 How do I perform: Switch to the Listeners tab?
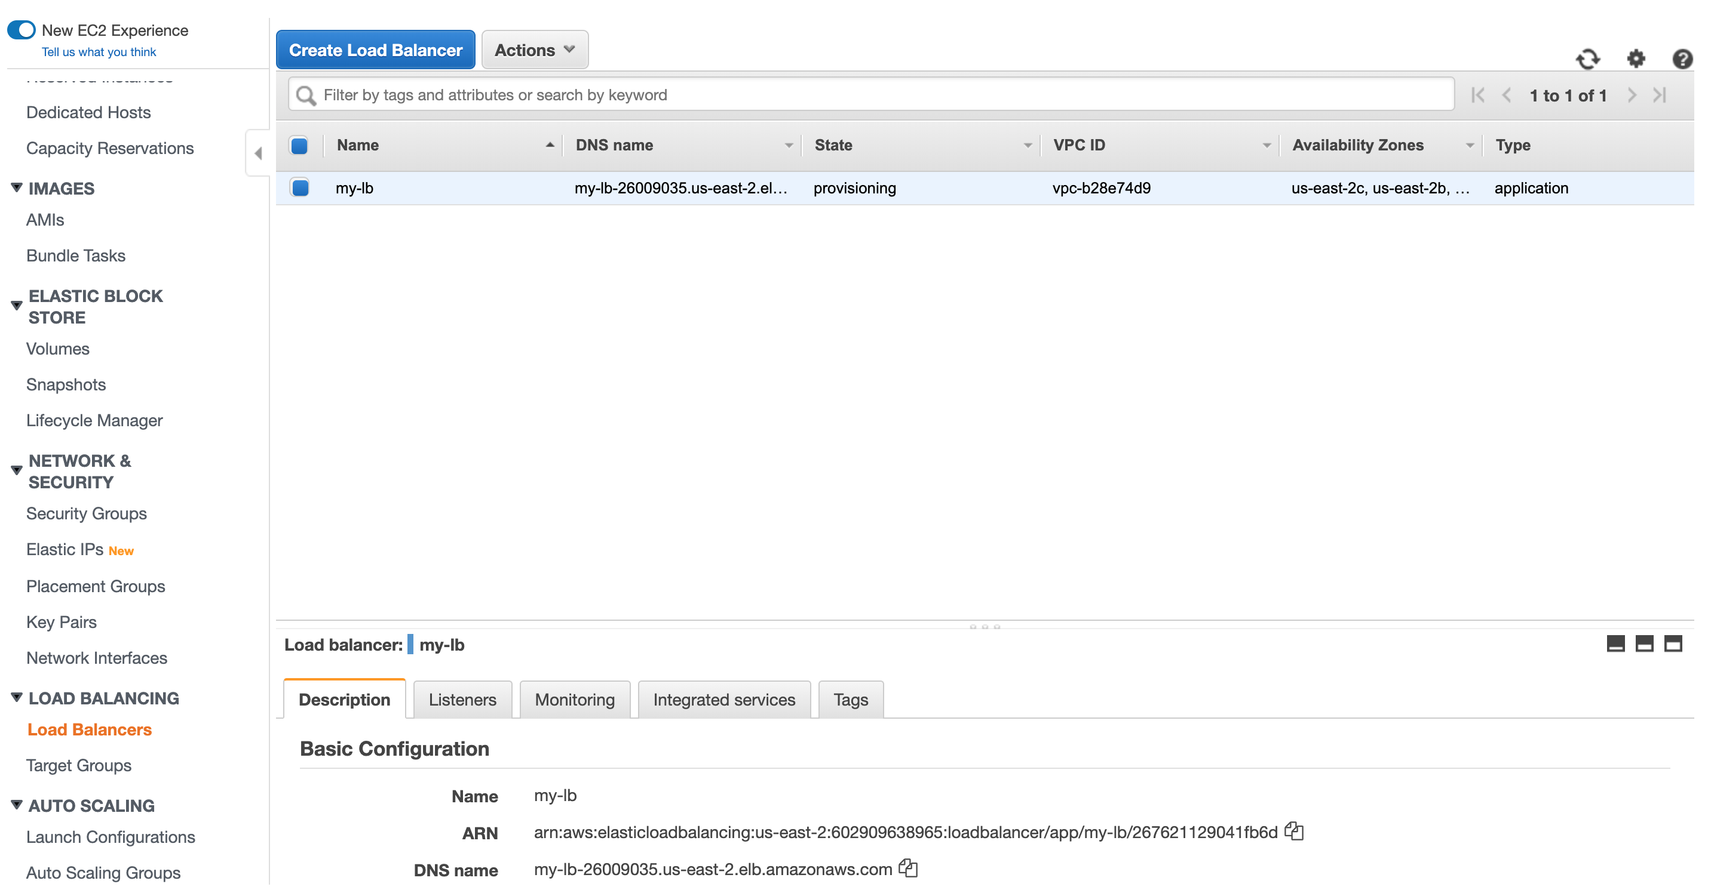click(463, 700)
